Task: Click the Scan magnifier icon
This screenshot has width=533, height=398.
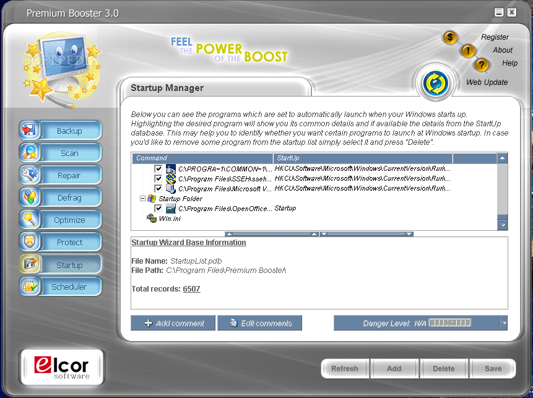Action: pyautogui.click(x=29, y=153)
